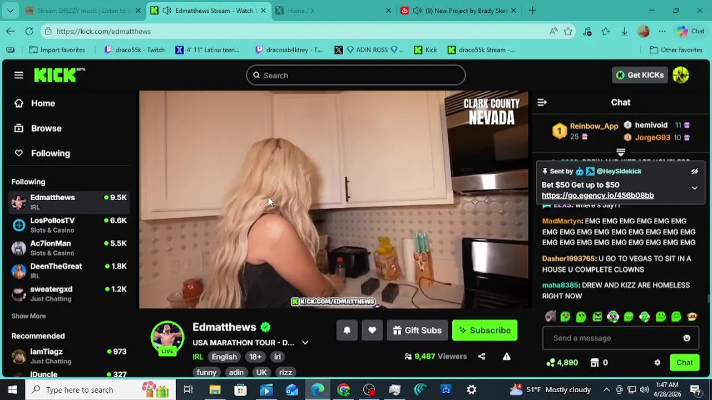
Task: Open the tab actions menu chevron
Action: pyautogui.click(x=11, y=11)
